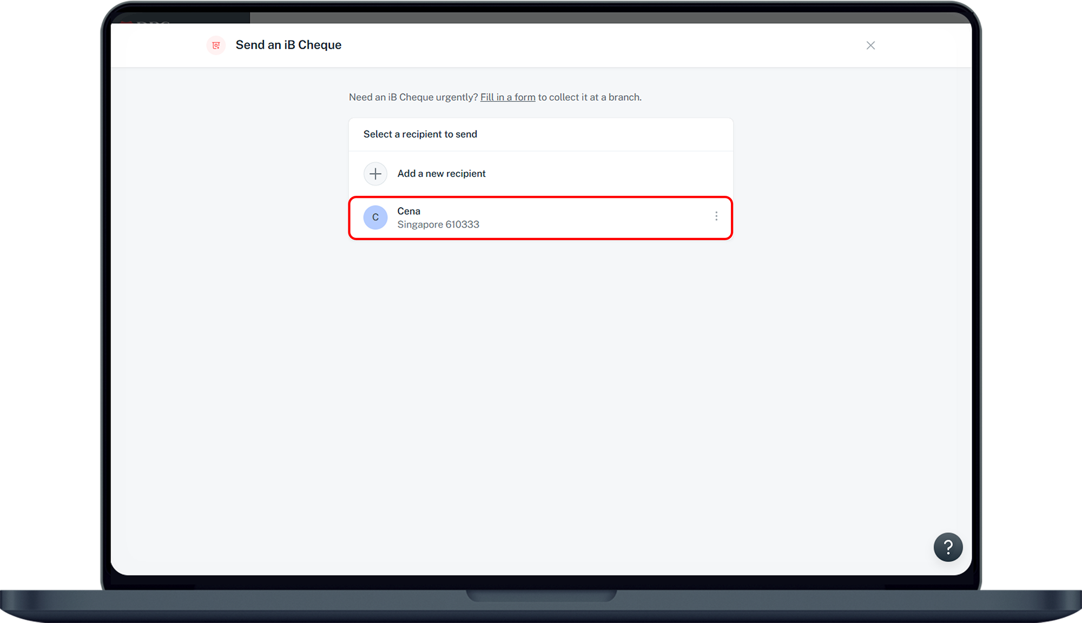Select 'Add a new recipient' label

pyautogui.click(x=441, y=174)
